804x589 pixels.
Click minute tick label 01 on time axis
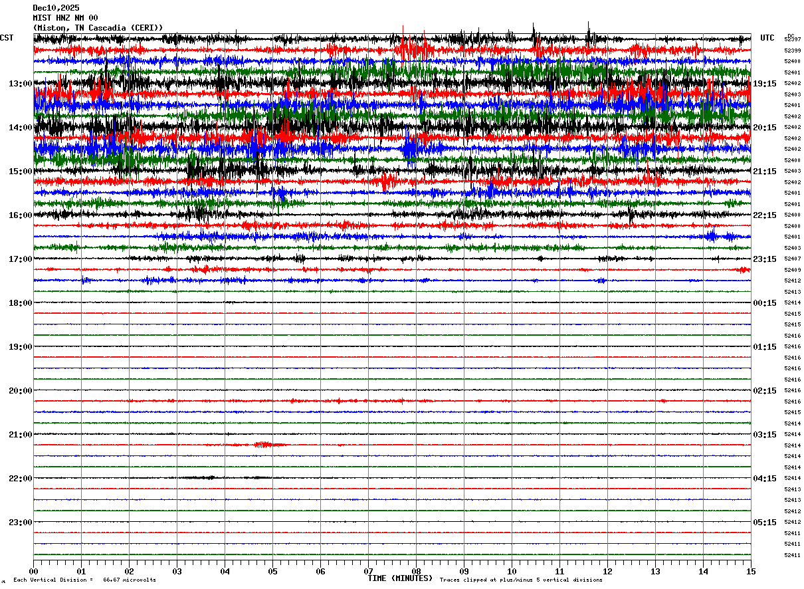coord(81,571)
